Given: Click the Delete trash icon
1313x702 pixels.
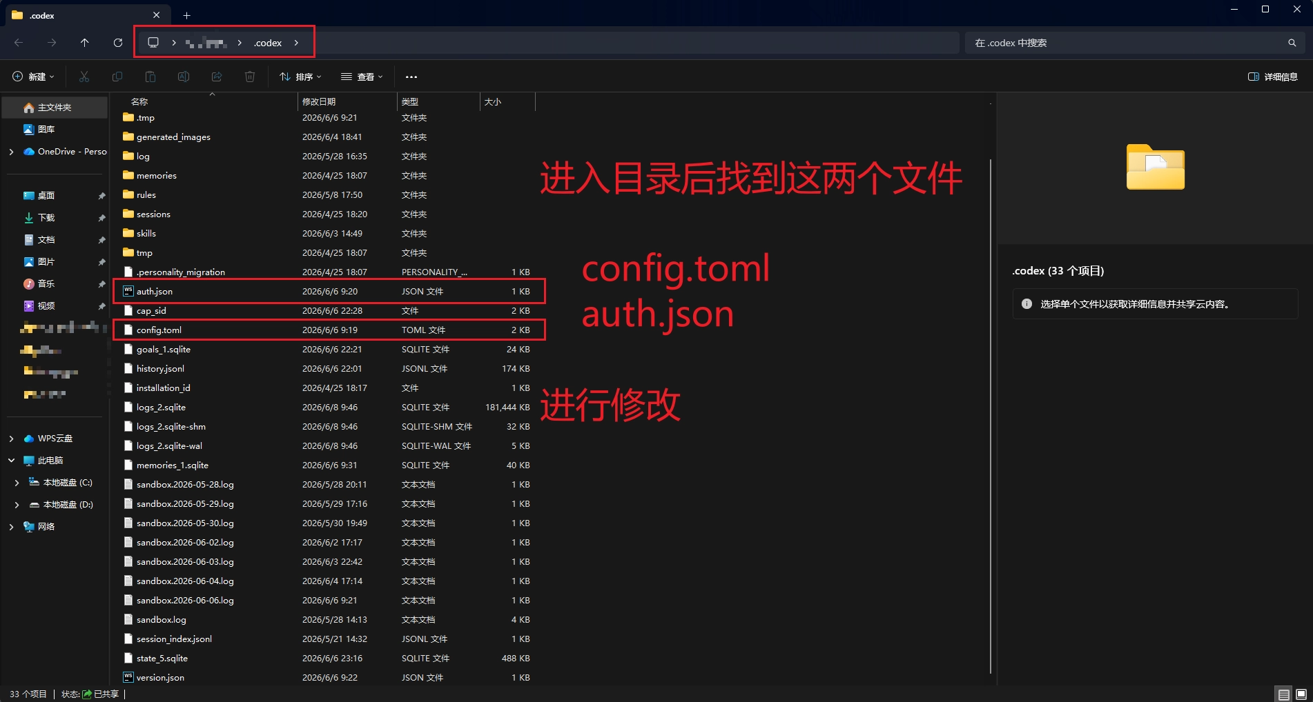Looking at the screenshot, I should click(250, 77).
